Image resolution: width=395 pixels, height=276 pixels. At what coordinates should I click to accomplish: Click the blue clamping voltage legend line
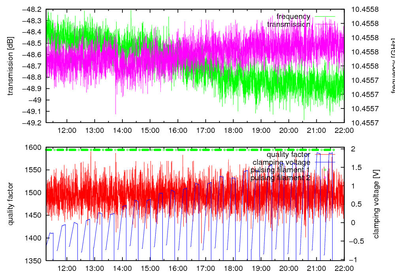(x=324, y=162)
